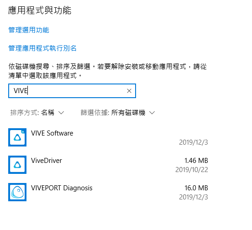
Task: Click the 2019/10/22 install date
Action: [192, 170]
